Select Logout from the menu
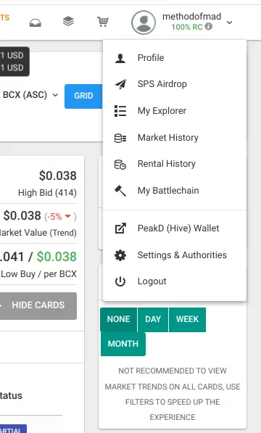This screenshot has height=433, width=261. 175,281
